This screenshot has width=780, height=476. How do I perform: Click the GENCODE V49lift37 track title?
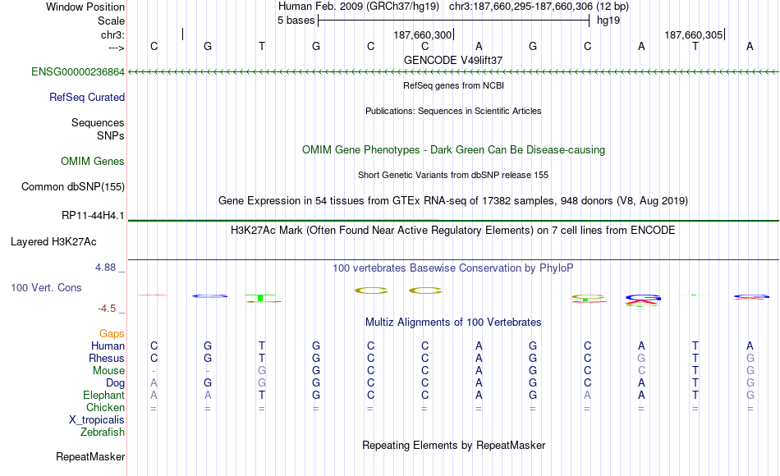[x=453, y=60]
